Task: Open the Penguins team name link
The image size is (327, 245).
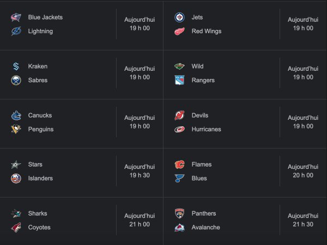Action: [x=41, y=130]
